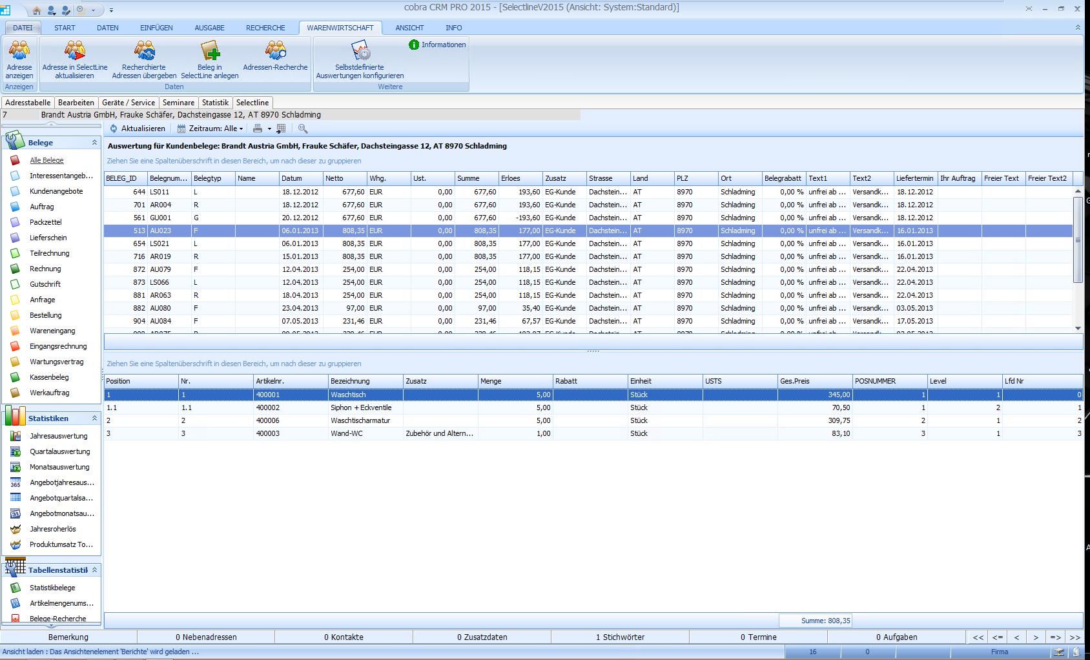Select Auftrag in the Belege list
The height and width of the screenshot is (660, 1090).
coord(42,207)
